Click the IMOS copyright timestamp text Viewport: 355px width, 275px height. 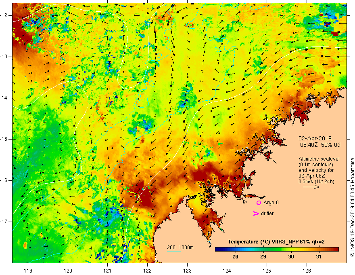[352, 207]
